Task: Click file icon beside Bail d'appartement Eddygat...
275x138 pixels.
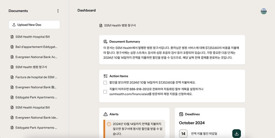Action: tap(12, 47)
